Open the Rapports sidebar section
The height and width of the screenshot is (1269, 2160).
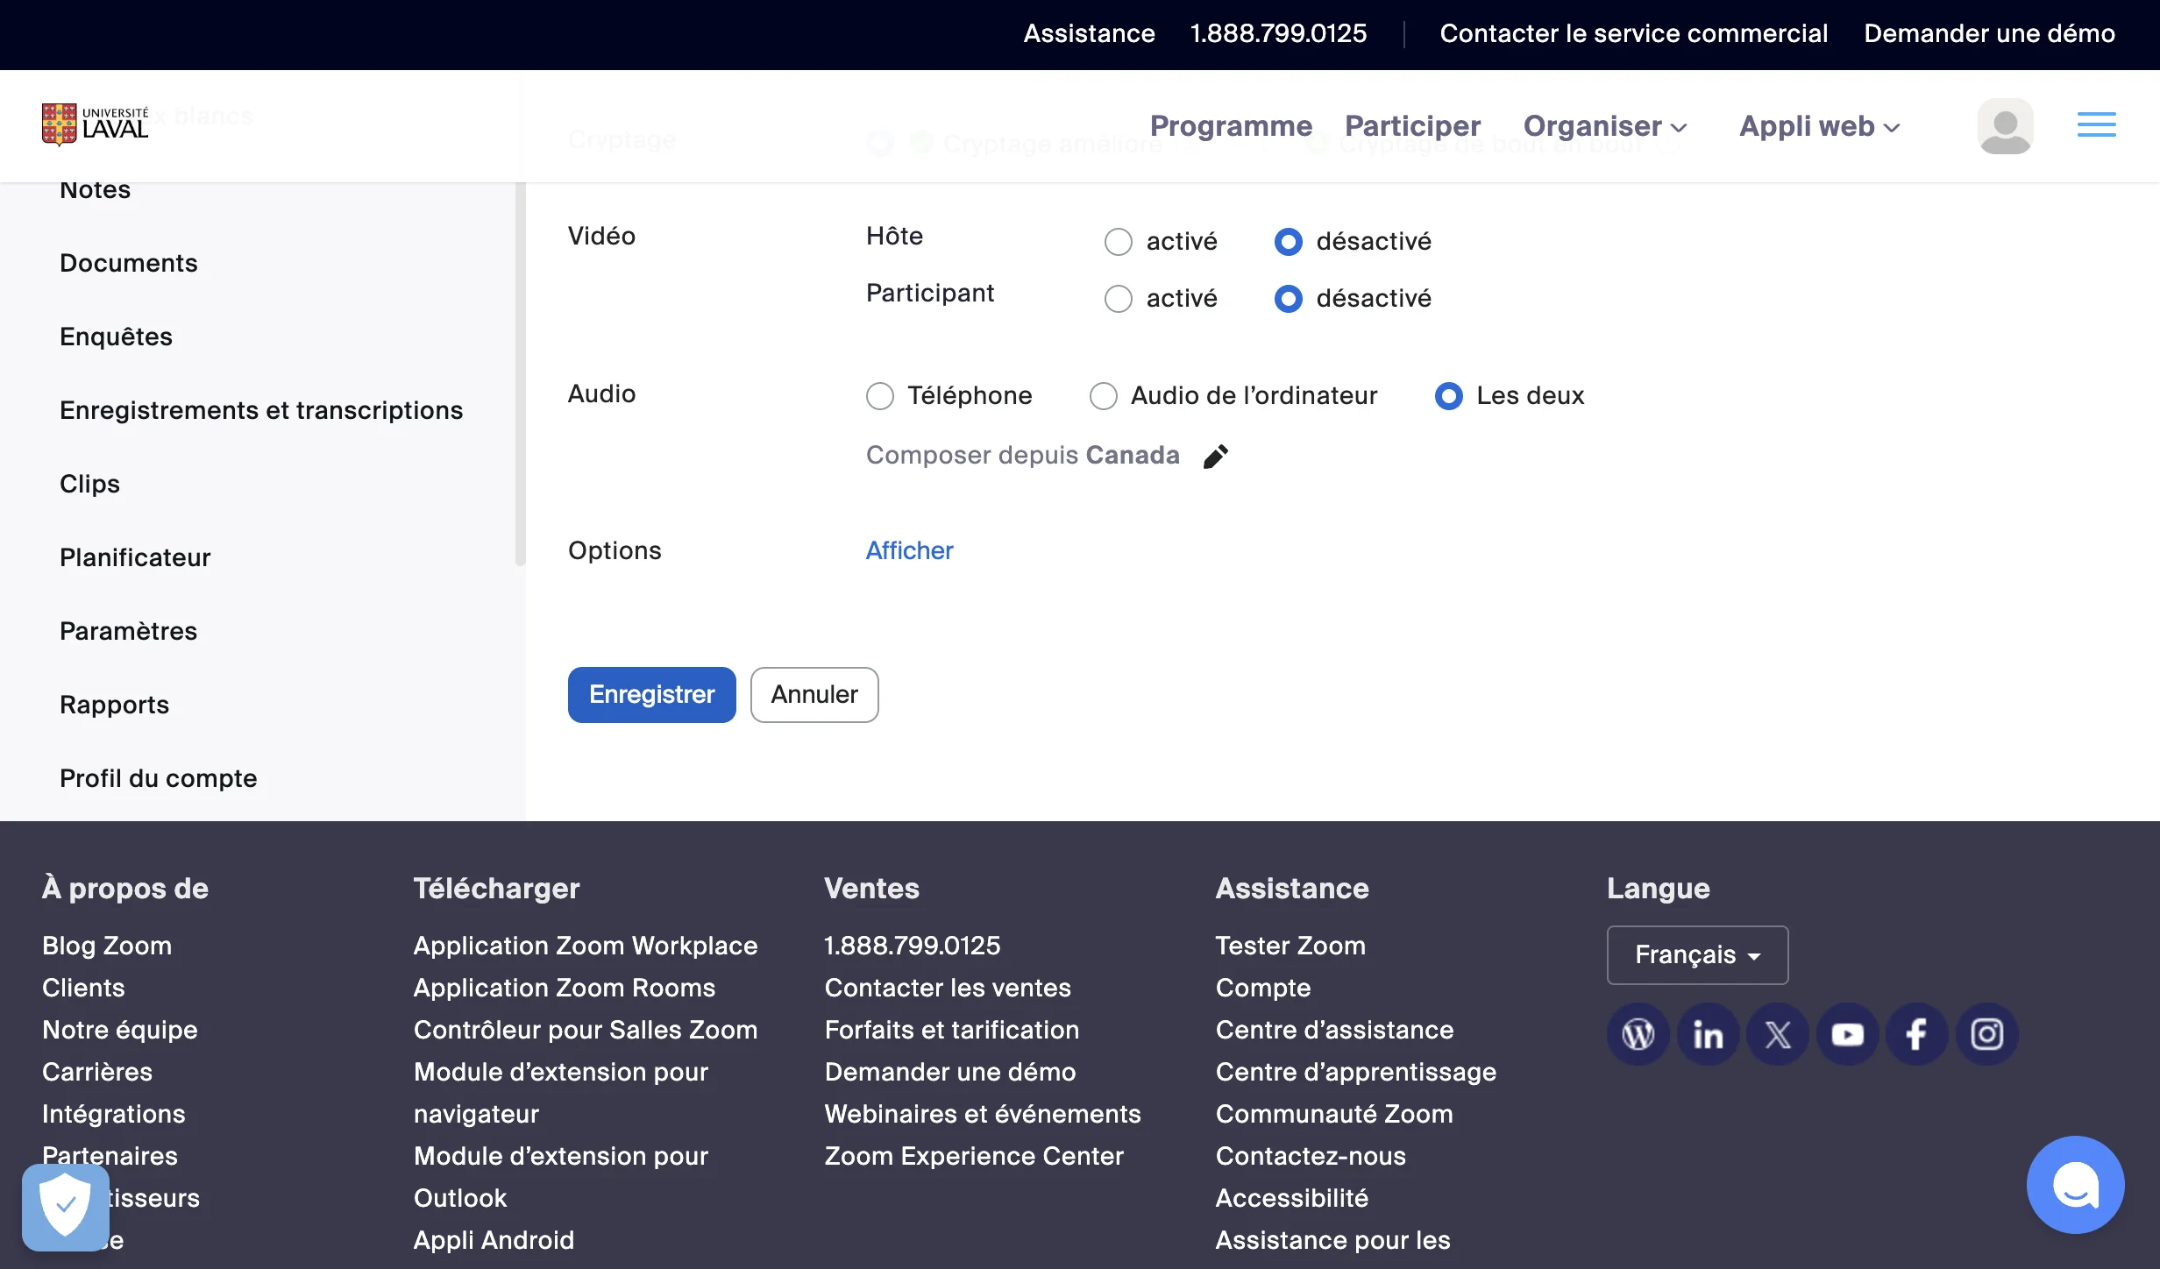click(x=114, y=704)
